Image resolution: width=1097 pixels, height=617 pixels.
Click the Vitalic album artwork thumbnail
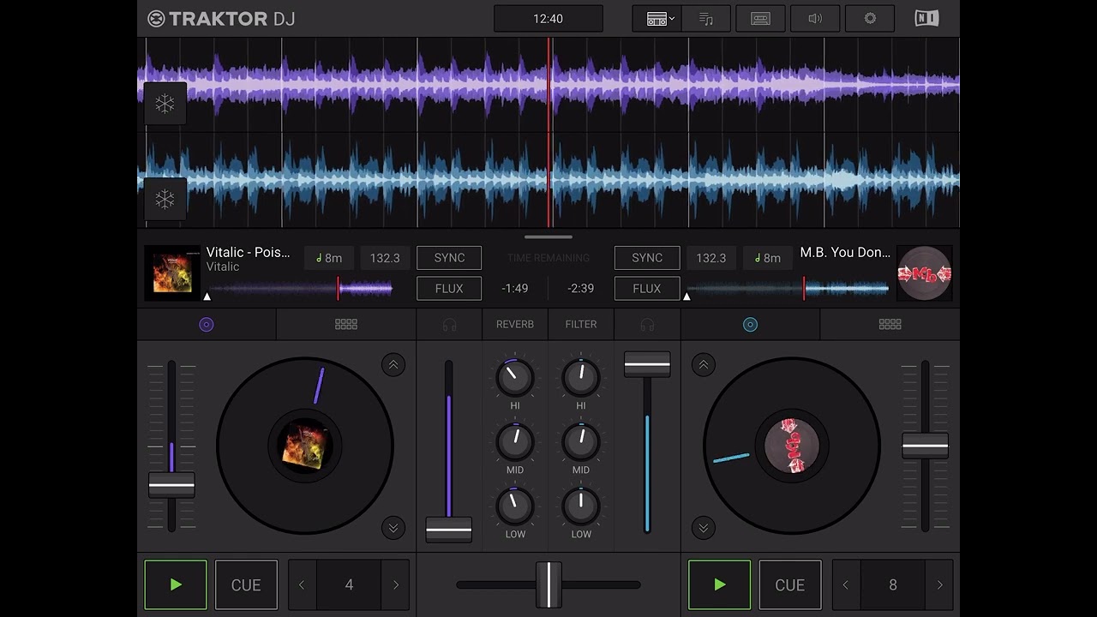[x=172, y=273]
